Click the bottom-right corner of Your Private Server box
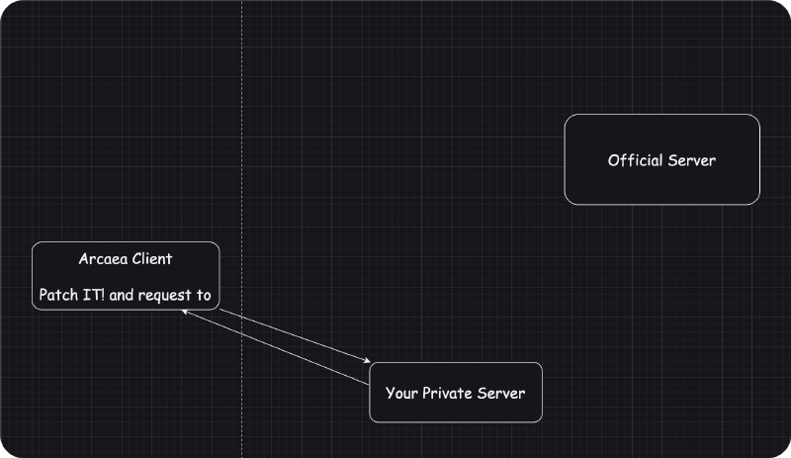This screenshot has width=791, height=458. pos(539,419)
